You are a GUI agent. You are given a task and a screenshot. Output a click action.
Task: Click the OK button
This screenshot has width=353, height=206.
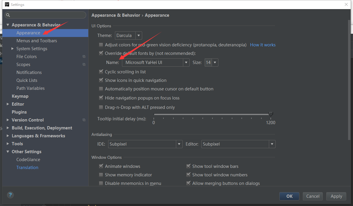click(289, 196)
